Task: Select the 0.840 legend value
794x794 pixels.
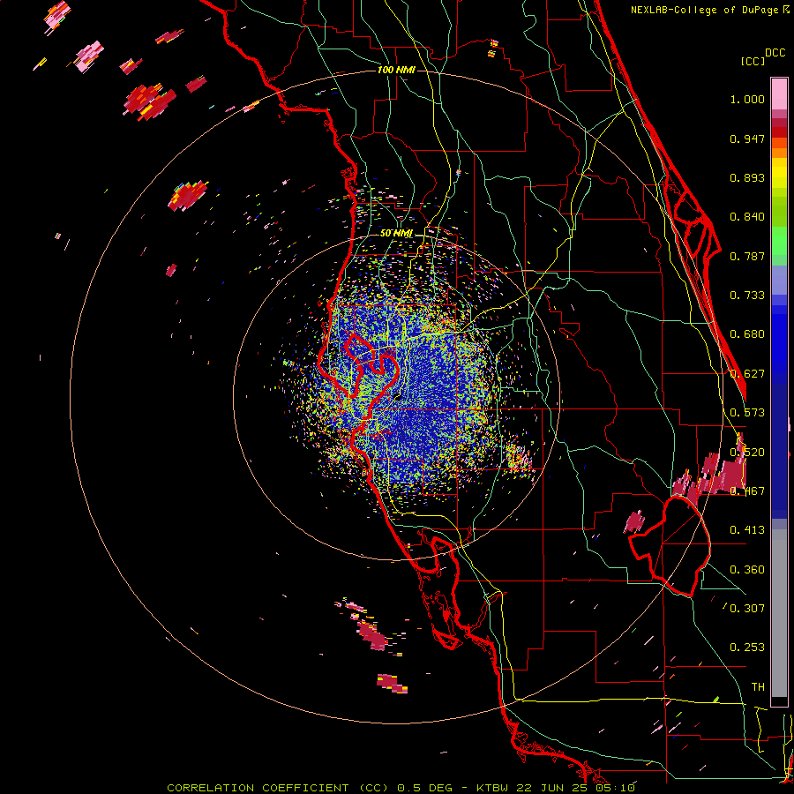Action: [747, 217]
